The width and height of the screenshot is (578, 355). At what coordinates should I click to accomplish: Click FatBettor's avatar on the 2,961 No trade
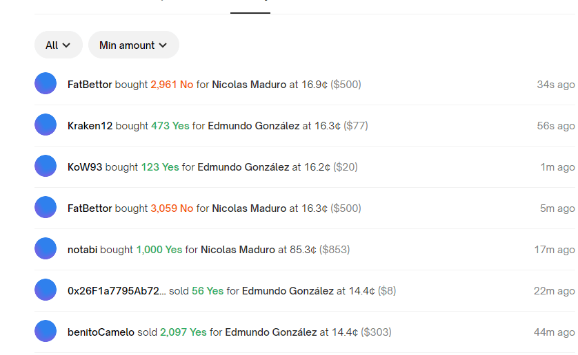46,84
